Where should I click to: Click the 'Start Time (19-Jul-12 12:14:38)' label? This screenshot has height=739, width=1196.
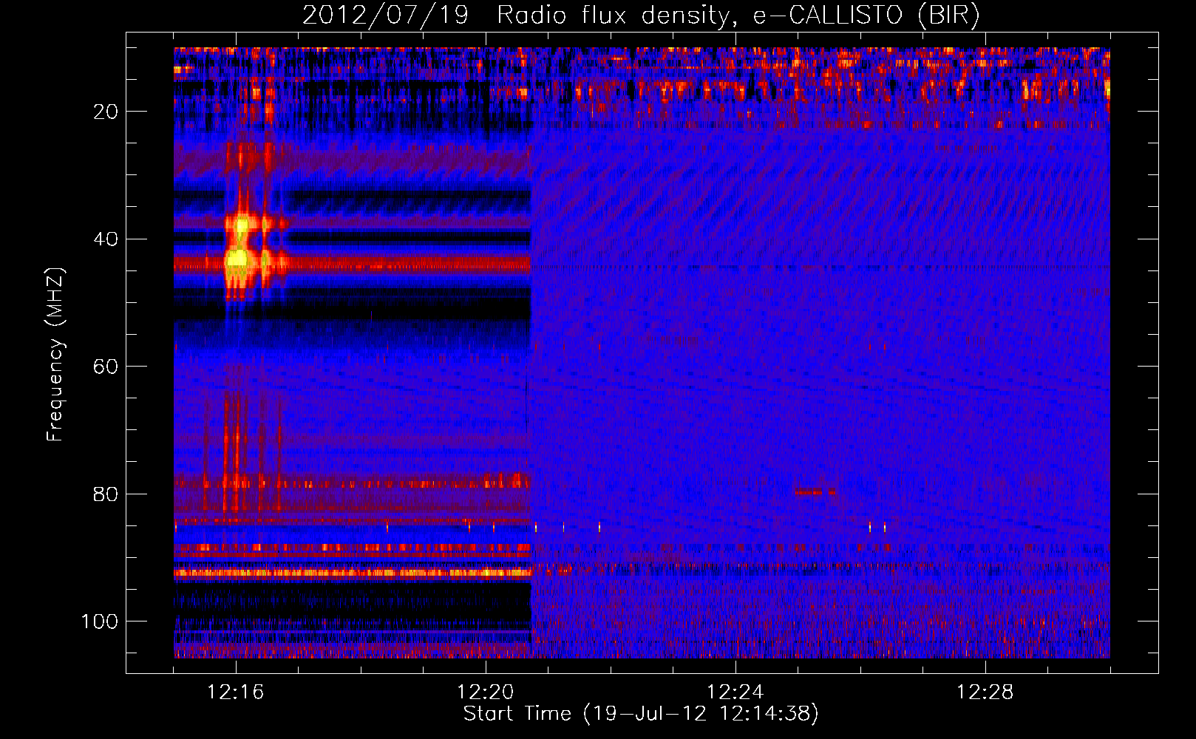(641, 714)
